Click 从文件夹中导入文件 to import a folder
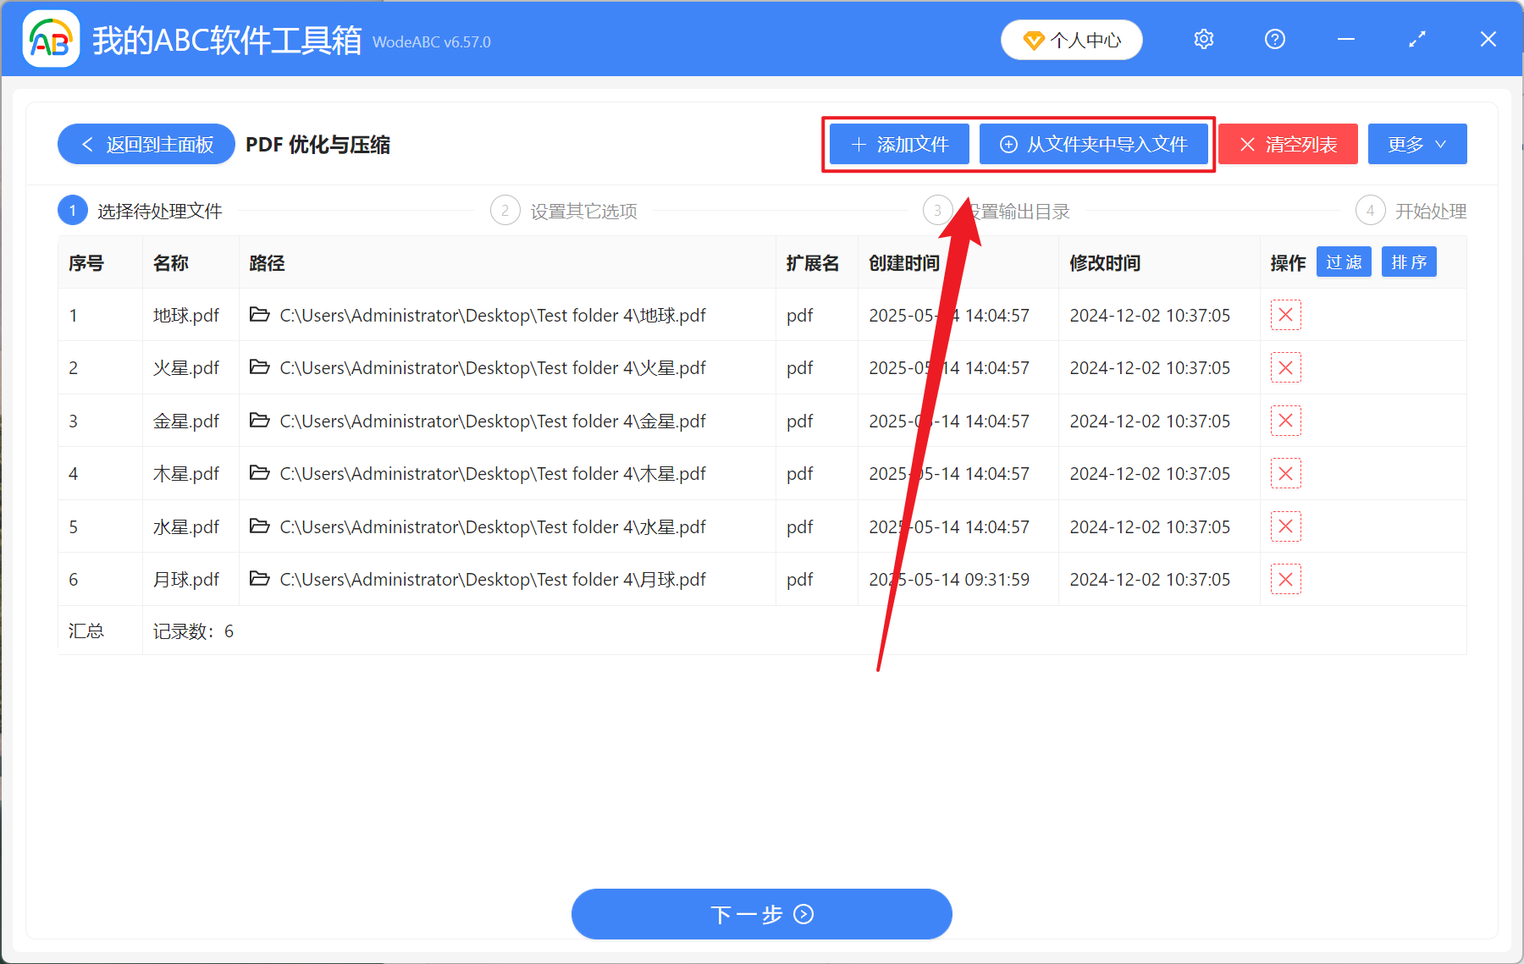1524x964 pixels. pos(1094,144)
